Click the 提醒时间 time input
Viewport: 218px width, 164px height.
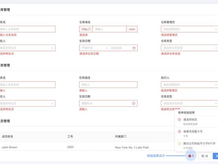tap(108, 103)
